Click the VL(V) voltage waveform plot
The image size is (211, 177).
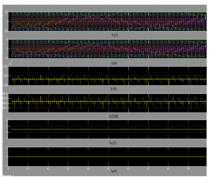pyautogui.click(x=108, y=21)
